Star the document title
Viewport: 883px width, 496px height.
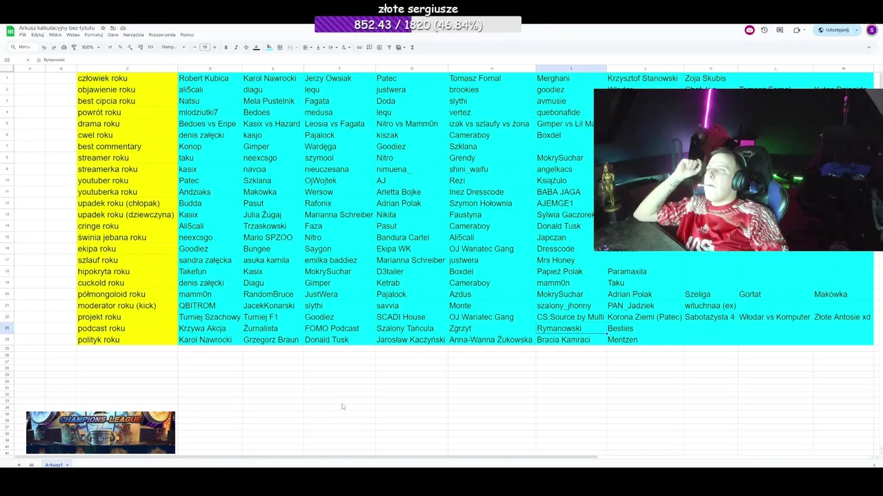coord(103,28)
